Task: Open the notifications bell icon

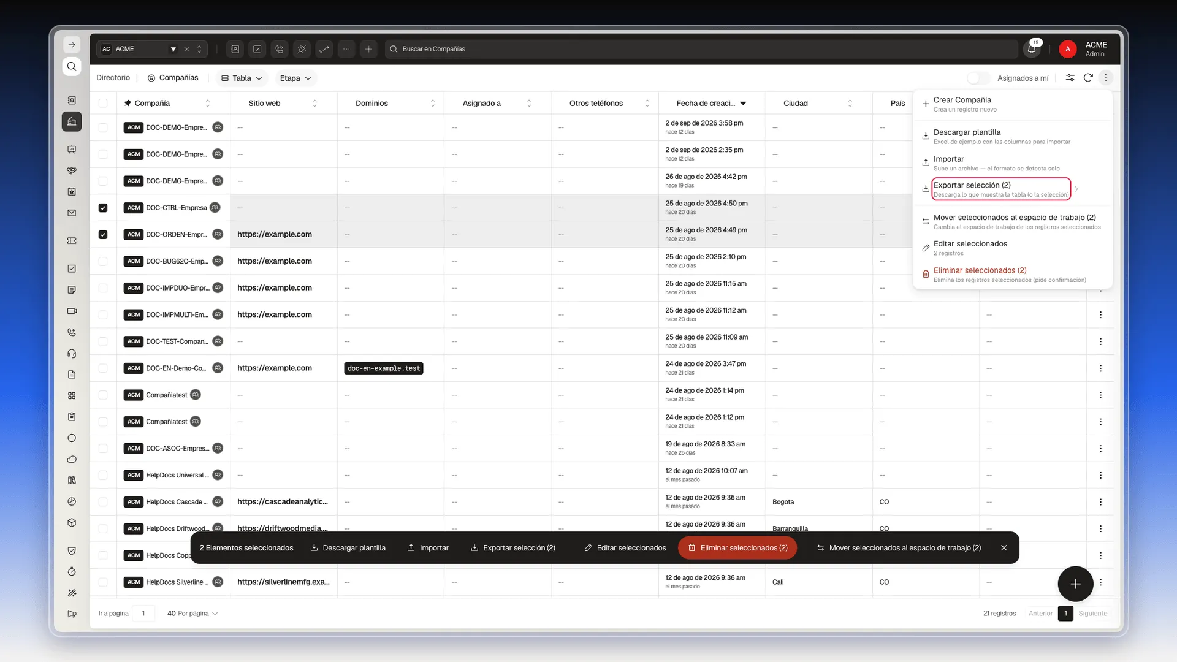Action: 1032,49
